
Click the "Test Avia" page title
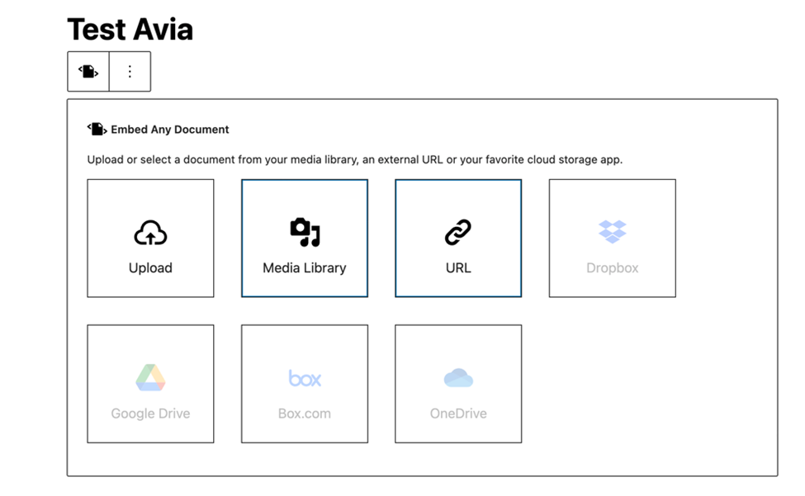tap(130, 30)
